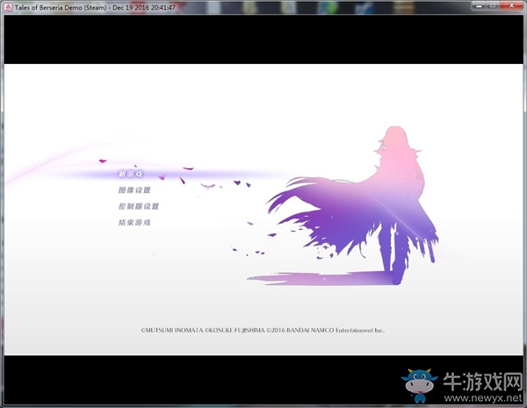527x408 pixels.
Task: Close the Tales of Berseria Demo window
Action: (x=511, y=5)
